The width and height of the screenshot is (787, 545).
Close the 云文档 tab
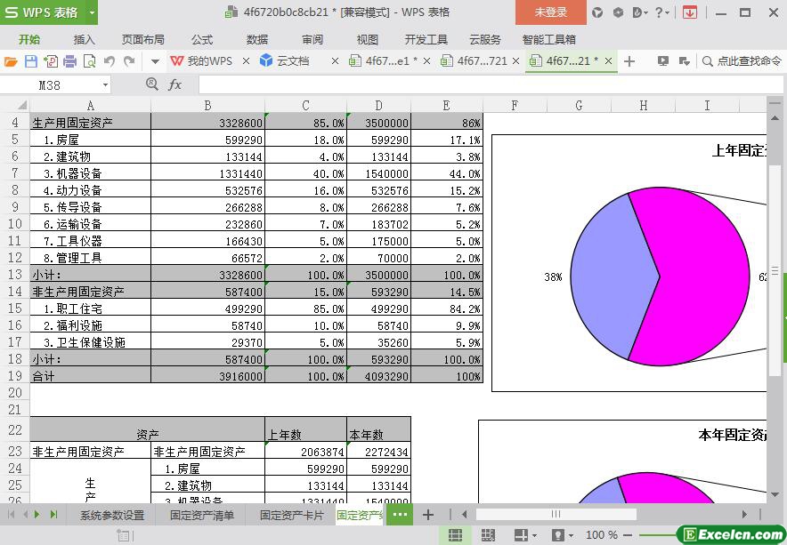pyautogui.click(x=335, y=61)
